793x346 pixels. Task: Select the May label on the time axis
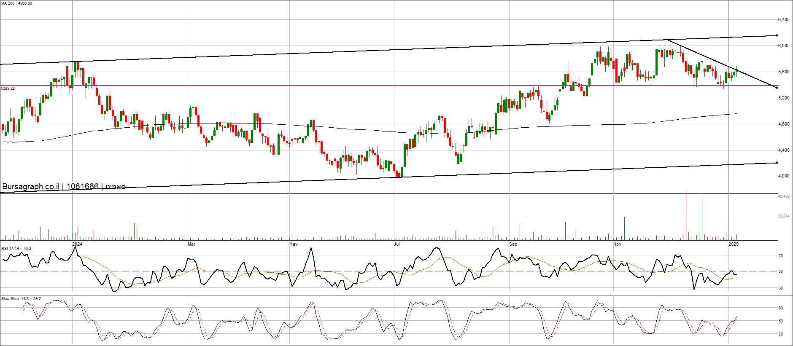tap(294, 244)
